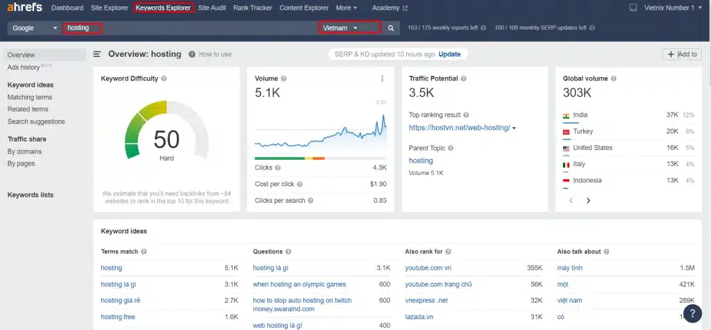Image resolution: width=711 pixels, height=330 pixels.
Task: Show next countries with right arrow
Action: click(588, 200)
